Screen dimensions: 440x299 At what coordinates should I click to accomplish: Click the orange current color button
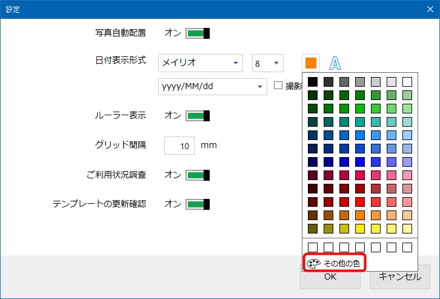pos(311,63)
